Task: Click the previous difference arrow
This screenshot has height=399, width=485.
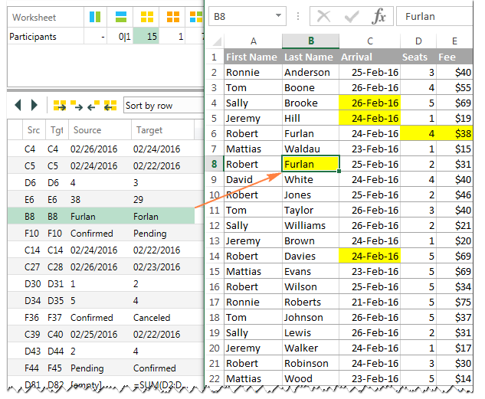Action: point(18,106)
